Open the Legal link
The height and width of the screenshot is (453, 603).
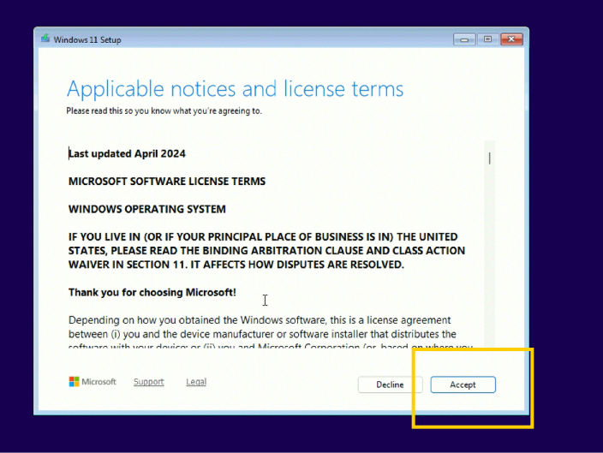196,382
